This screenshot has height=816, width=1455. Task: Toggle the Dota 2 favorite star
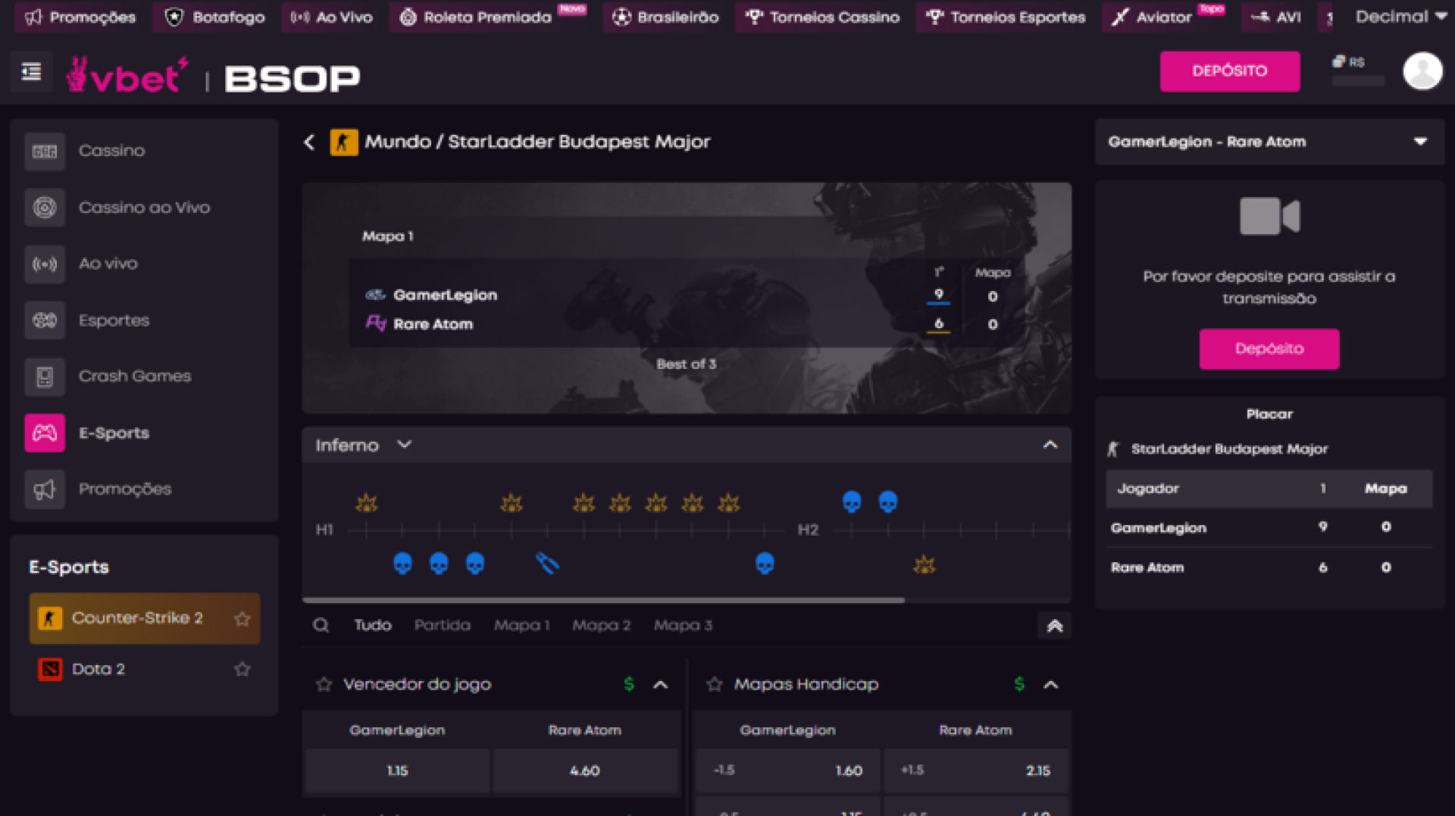pos(242,669)
